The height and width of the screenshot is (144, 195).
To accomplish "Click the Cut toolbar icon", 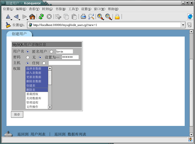I will pyautogui.click(x=58, y=17).
